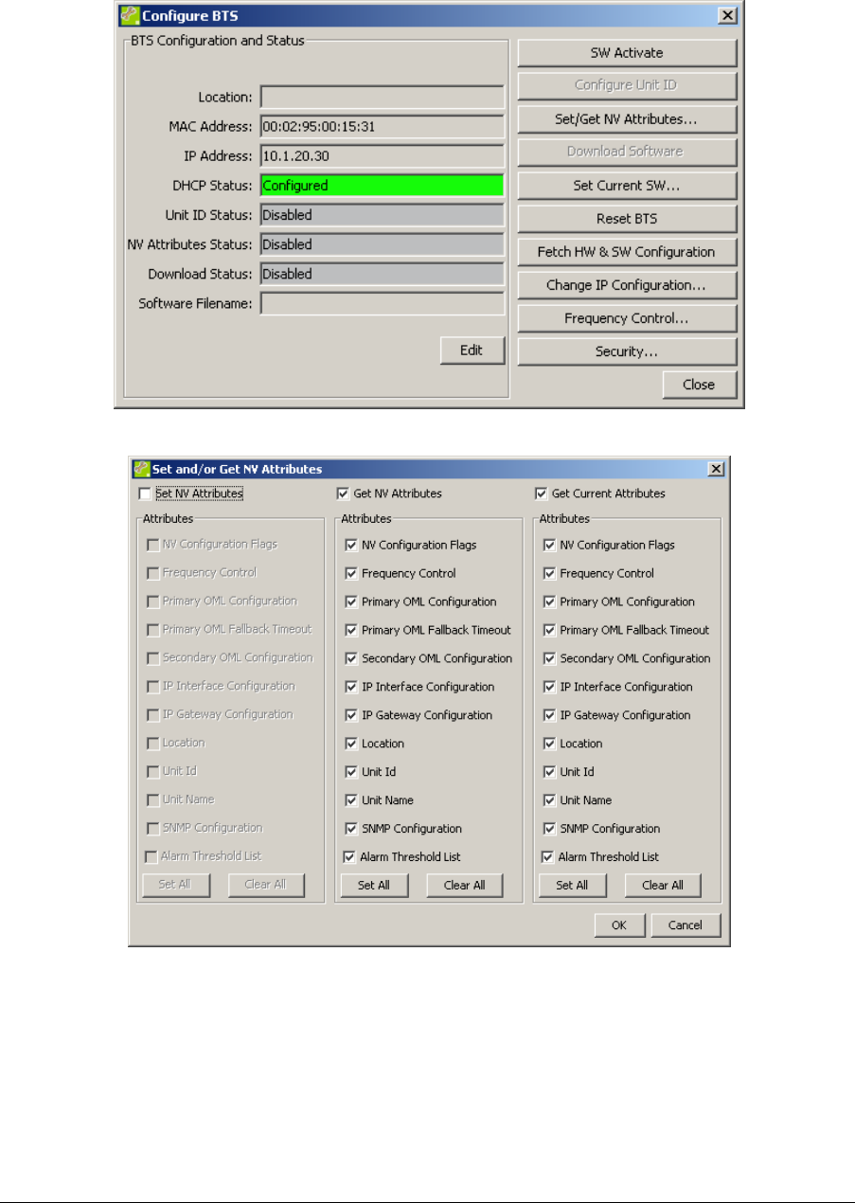Close the Set and/or Get NV Attributes window

716,469
